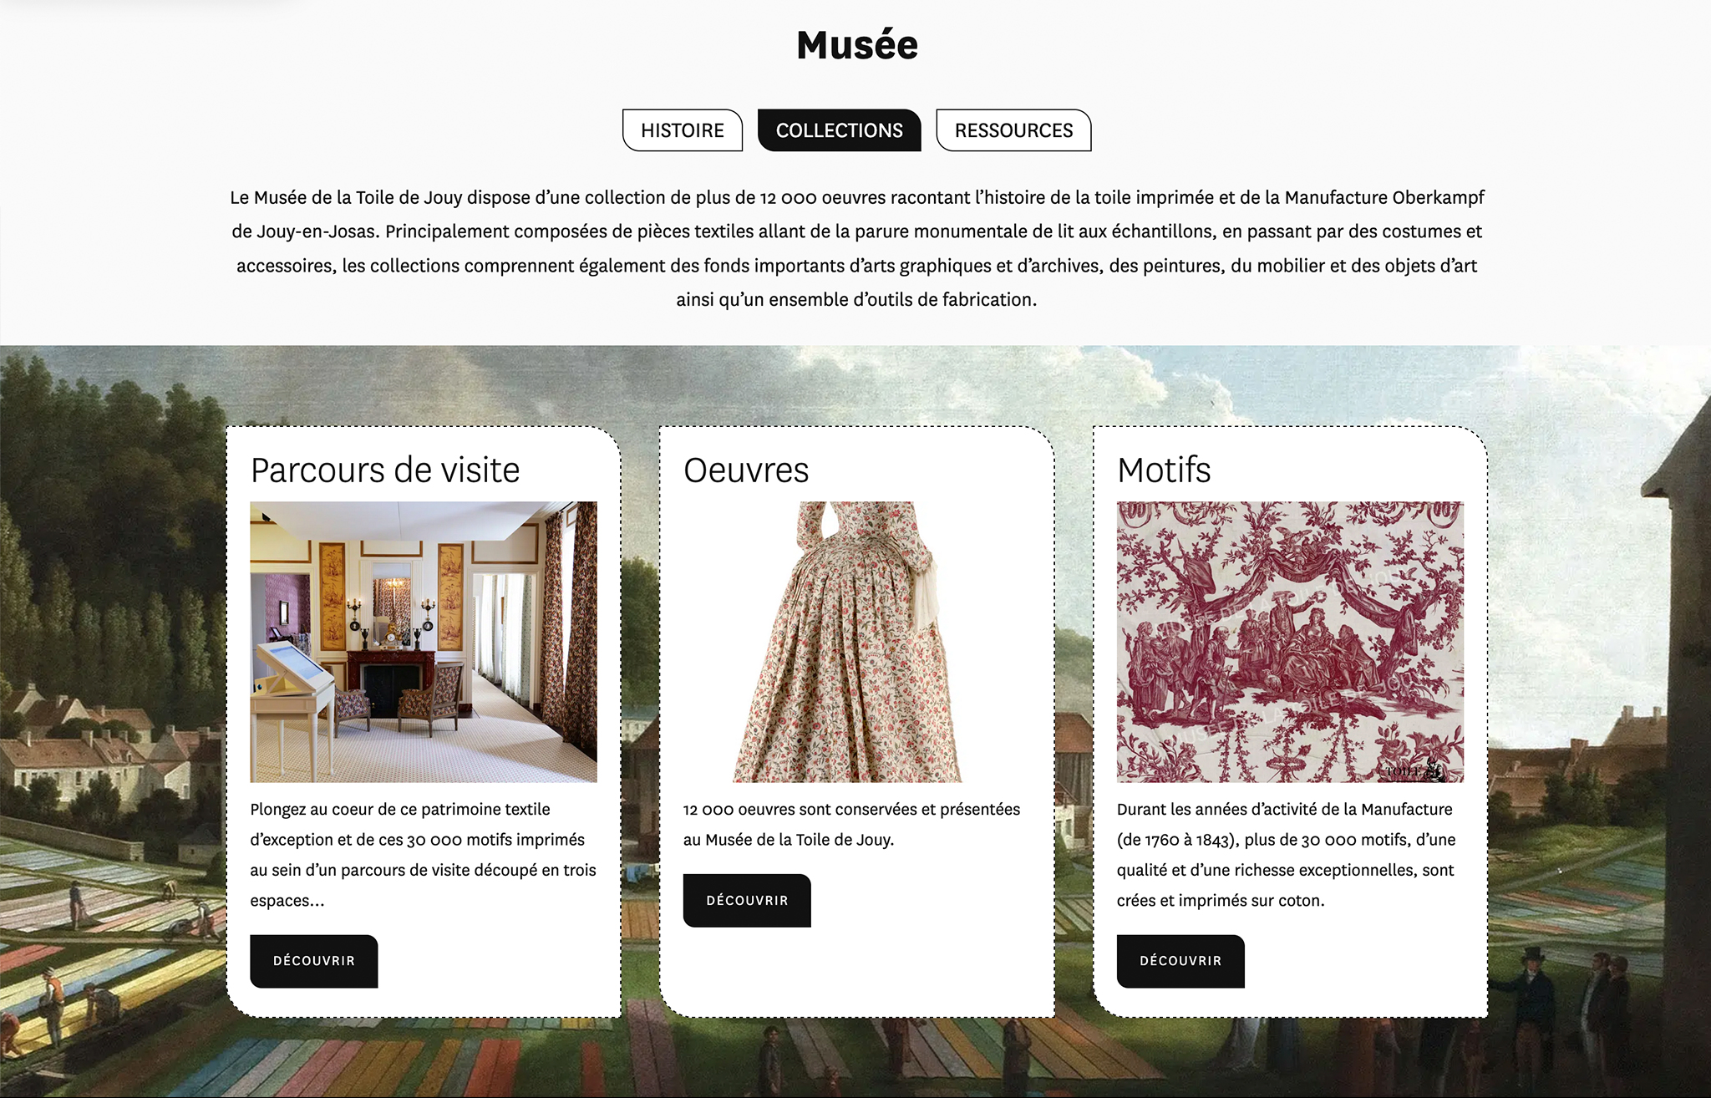
Task: Select the Motifs heading
Action: (1165, 470)
